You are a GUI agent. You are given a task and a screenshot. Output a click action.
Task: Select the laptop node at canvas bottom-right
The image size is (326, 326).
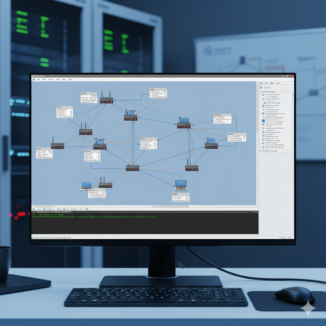pyautogui.click(x=181, y=185)
